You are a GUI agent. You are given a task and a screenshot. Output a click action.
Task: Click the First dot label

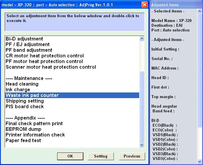tap(160, 87)
